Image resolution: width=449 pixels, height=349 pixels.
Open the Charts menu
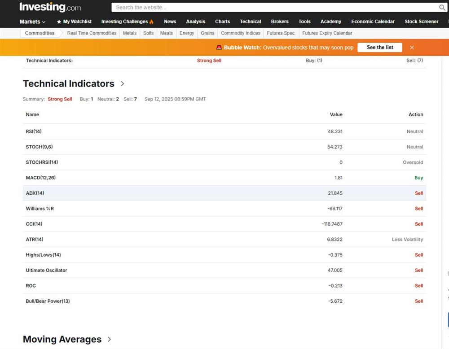coord(223,22)
